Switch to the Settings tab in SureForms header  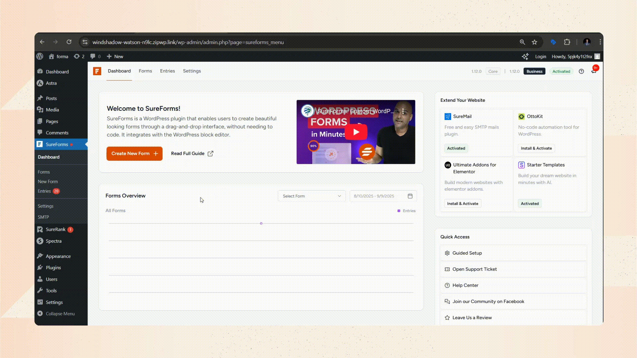(192, 71)
